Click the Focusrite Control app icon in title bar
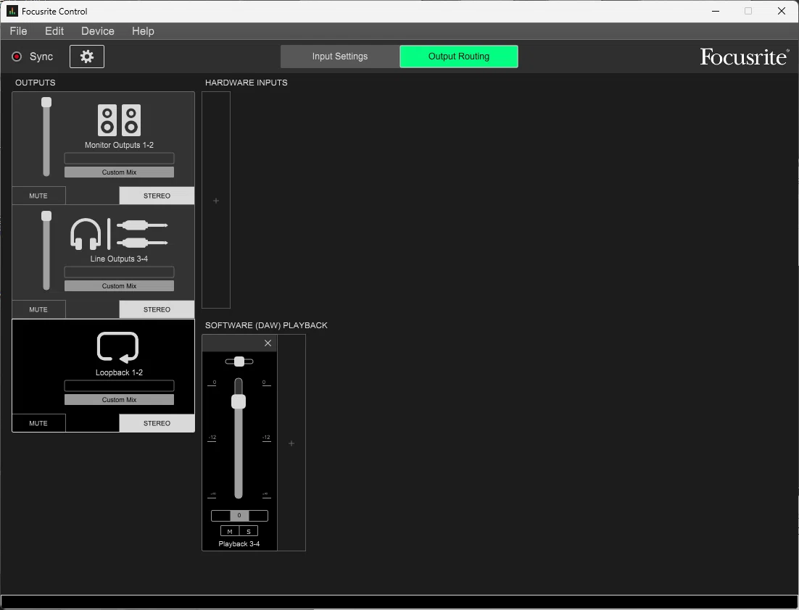This screenshot has height=610, width=799. pos(12,11)
